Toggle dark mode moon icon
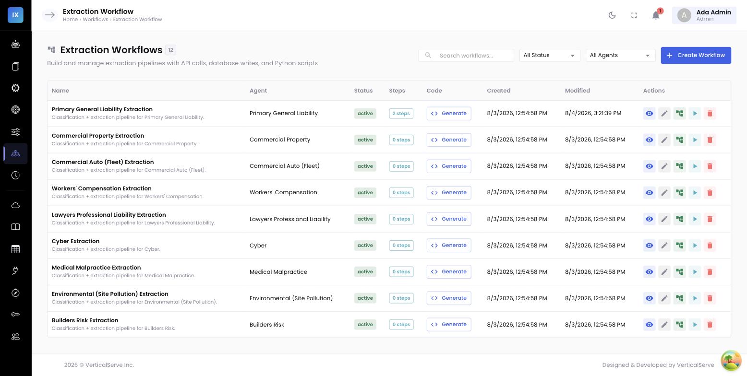The image size is (747, 376). (612, 15)
